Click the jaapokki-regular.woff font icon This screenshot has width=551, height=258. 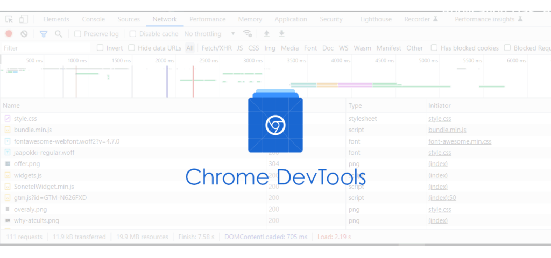click(8, 153)
